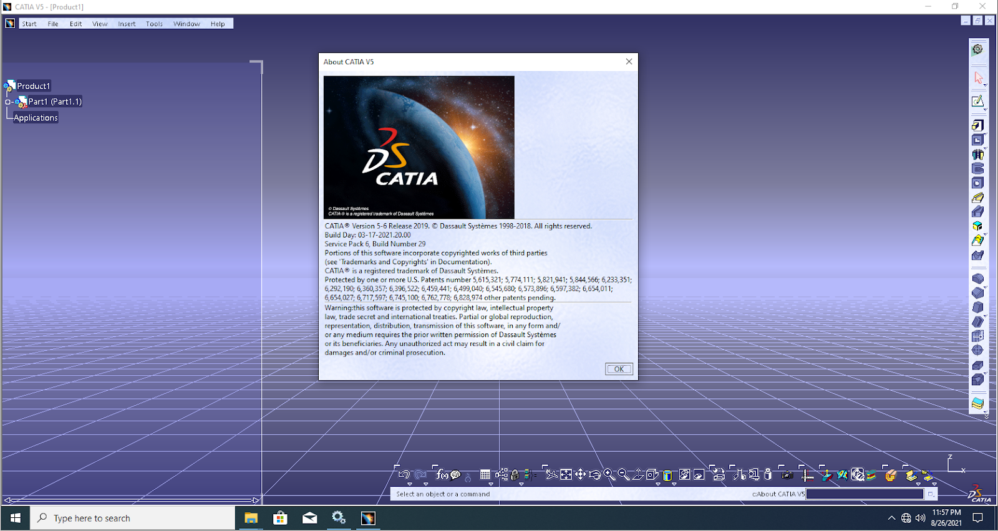Open the yellow cylinder shading mode dropdown
The height and width of the screenshot is (531, 998).
coord(674,484)
